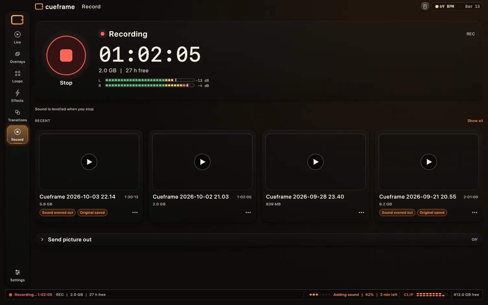Image resolution: width=488 pixels, height=305 pixels.
Task: Click the 2:01:00 duration label
Action: coord(471,197)
